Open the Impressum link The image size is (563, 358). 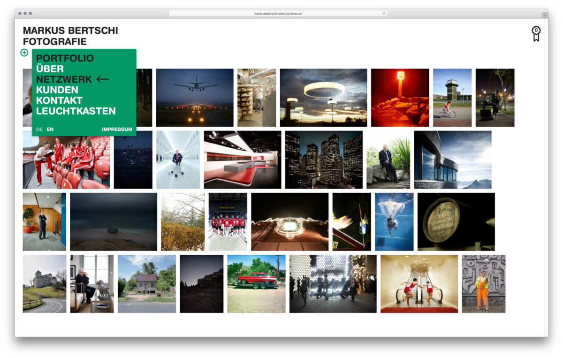click(x=117, y=129)
